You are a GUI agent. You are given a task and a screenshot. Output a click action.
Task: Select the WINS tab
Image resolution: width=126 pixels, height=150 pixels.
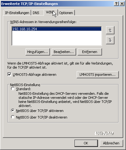pyautogui.click(x=51, y=12)
